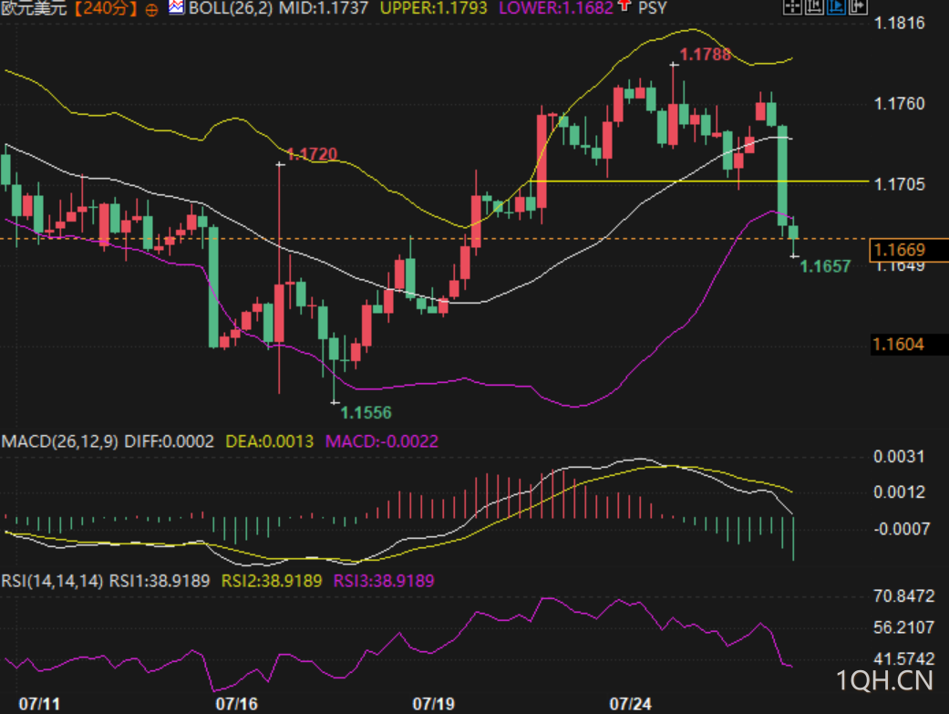Click the 1.1657 low price marker
Screen dimensions: 949x714
pos(825,266)
